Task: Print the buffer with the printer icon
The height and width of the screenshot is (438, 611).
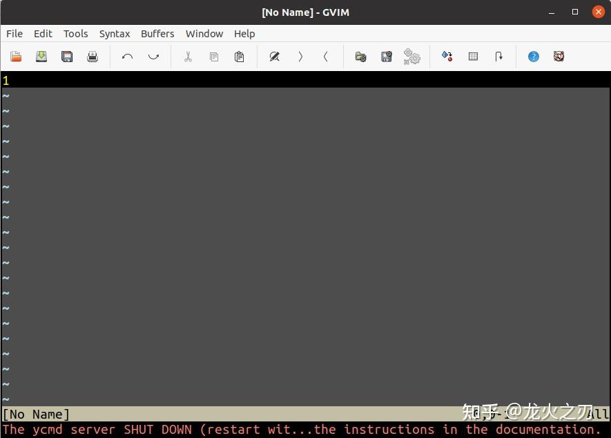Action: pos(93,57)
